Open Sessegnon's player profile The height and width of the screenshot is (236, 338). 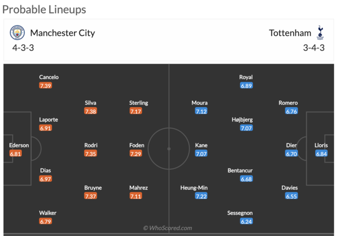click(x=240, y=213)
